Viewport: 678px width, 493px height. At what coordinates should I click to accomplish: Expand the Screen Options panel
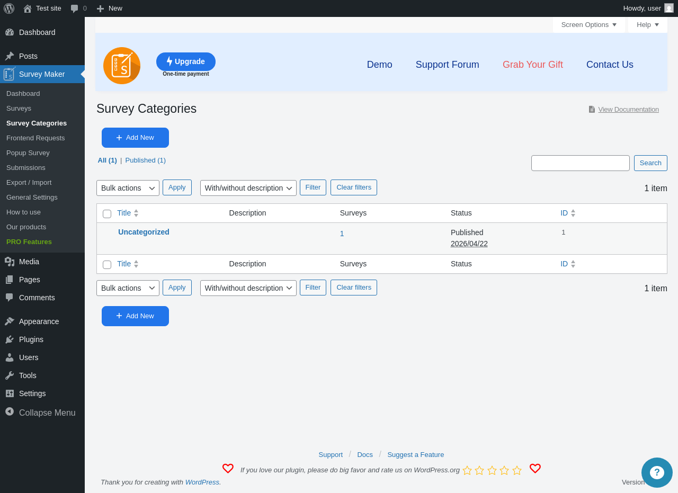[x=589, y=25]
